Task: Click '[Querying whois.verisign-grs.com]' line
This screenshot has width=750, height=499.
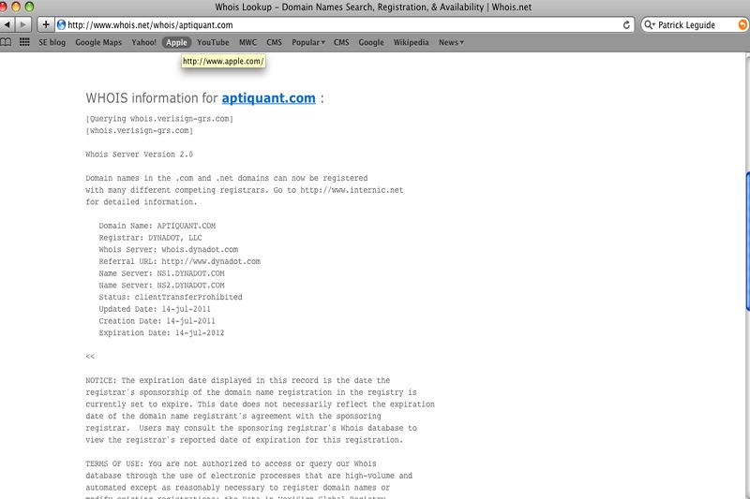Action: [x=159, y=119]
